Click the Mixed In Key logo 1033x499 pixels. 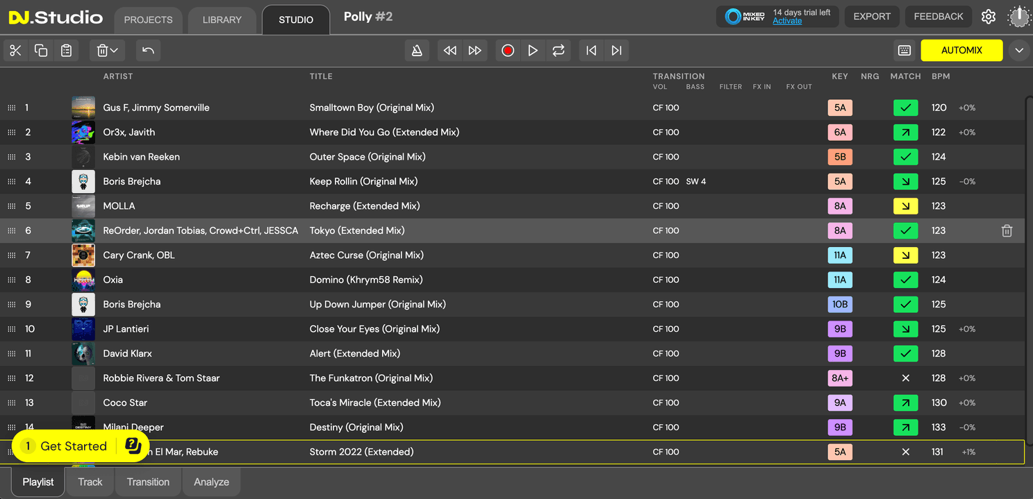(x=743, y=17)
